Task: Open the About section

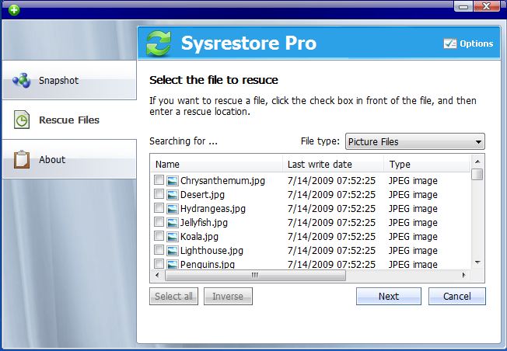Action: [69, 159]
